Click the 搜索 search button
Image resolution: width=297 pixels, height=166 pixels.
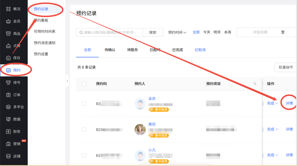[x=153, y=32]
